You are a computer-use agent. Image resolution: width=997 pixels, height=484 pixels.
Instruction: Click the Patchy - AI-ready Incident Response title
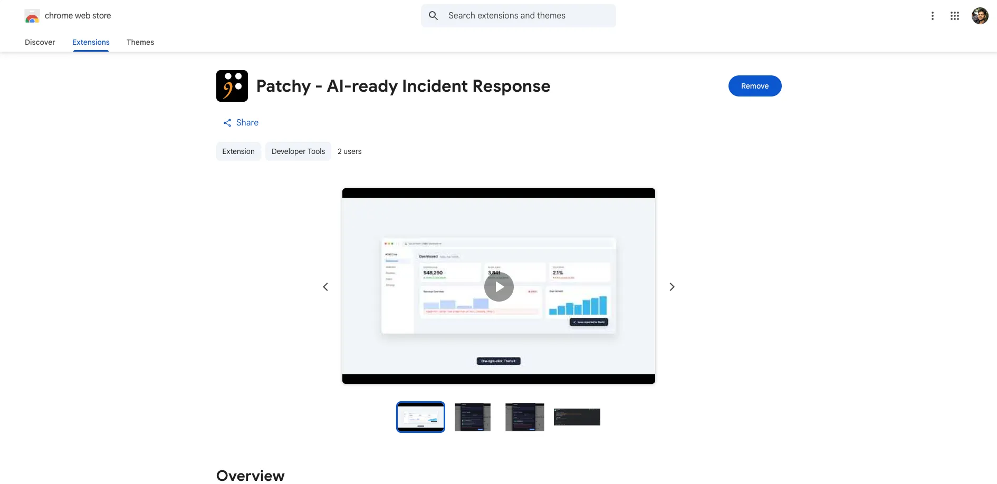click(404, 86)
